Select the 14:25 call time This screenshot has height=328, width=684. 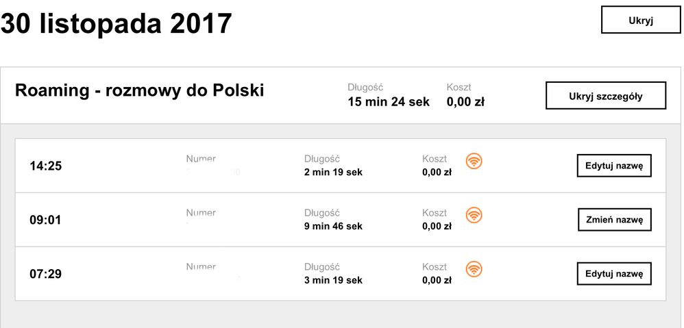point(46,166)
